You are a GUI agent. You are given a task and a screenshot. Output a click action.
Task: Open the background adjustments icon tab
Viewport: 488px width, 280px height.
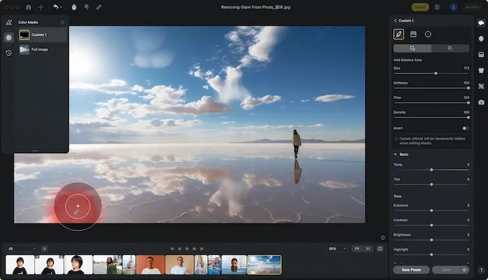click(x=481, y=54)
